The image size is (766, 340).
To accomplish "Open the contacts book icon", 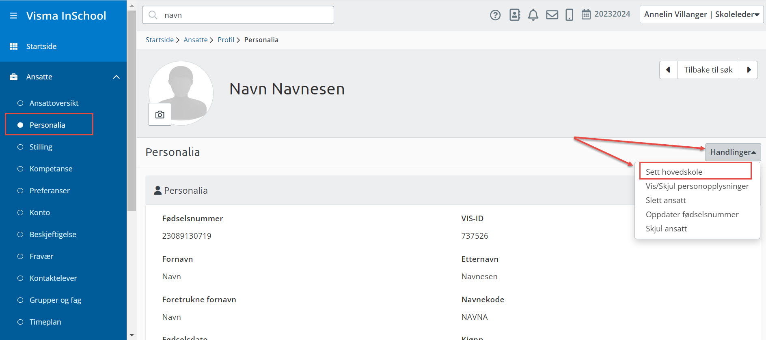I will tap(515, 15).
